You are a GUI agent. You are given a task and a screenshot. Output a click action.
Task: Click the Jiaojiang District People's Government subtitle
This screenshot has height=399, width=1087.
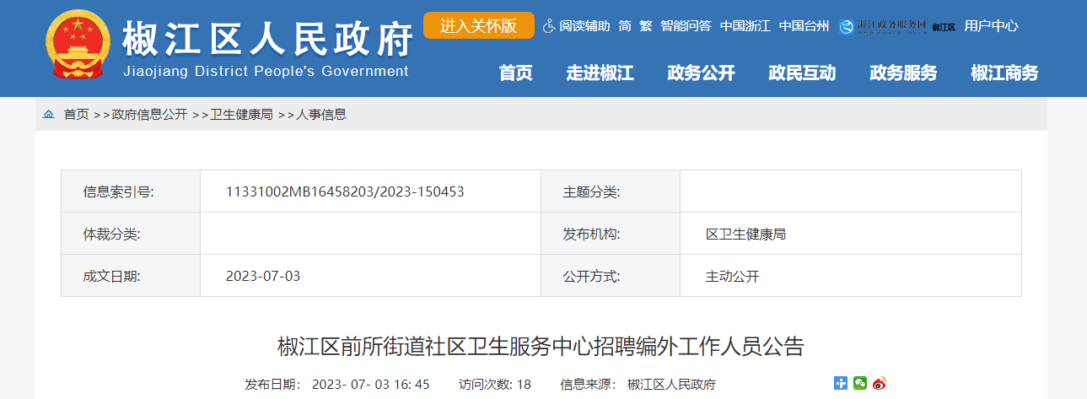pos(266,71)
